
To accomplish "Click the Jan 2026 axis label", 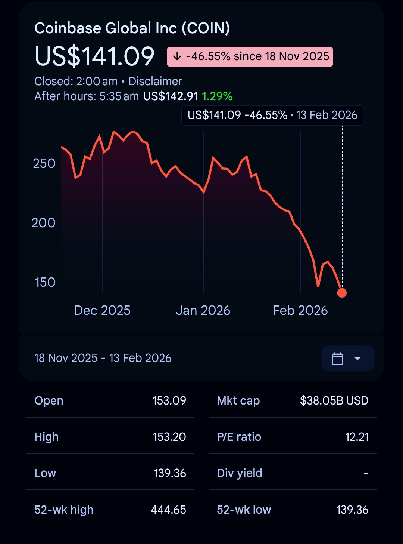I will [x=203, y=310].
